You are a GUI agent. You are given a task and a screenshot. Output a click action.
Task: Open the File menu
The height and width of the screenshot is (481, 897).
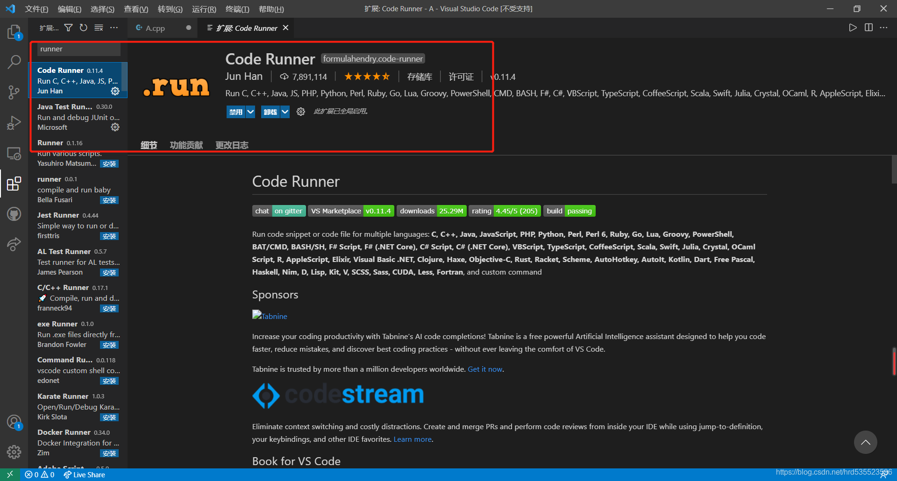(36, 9)
